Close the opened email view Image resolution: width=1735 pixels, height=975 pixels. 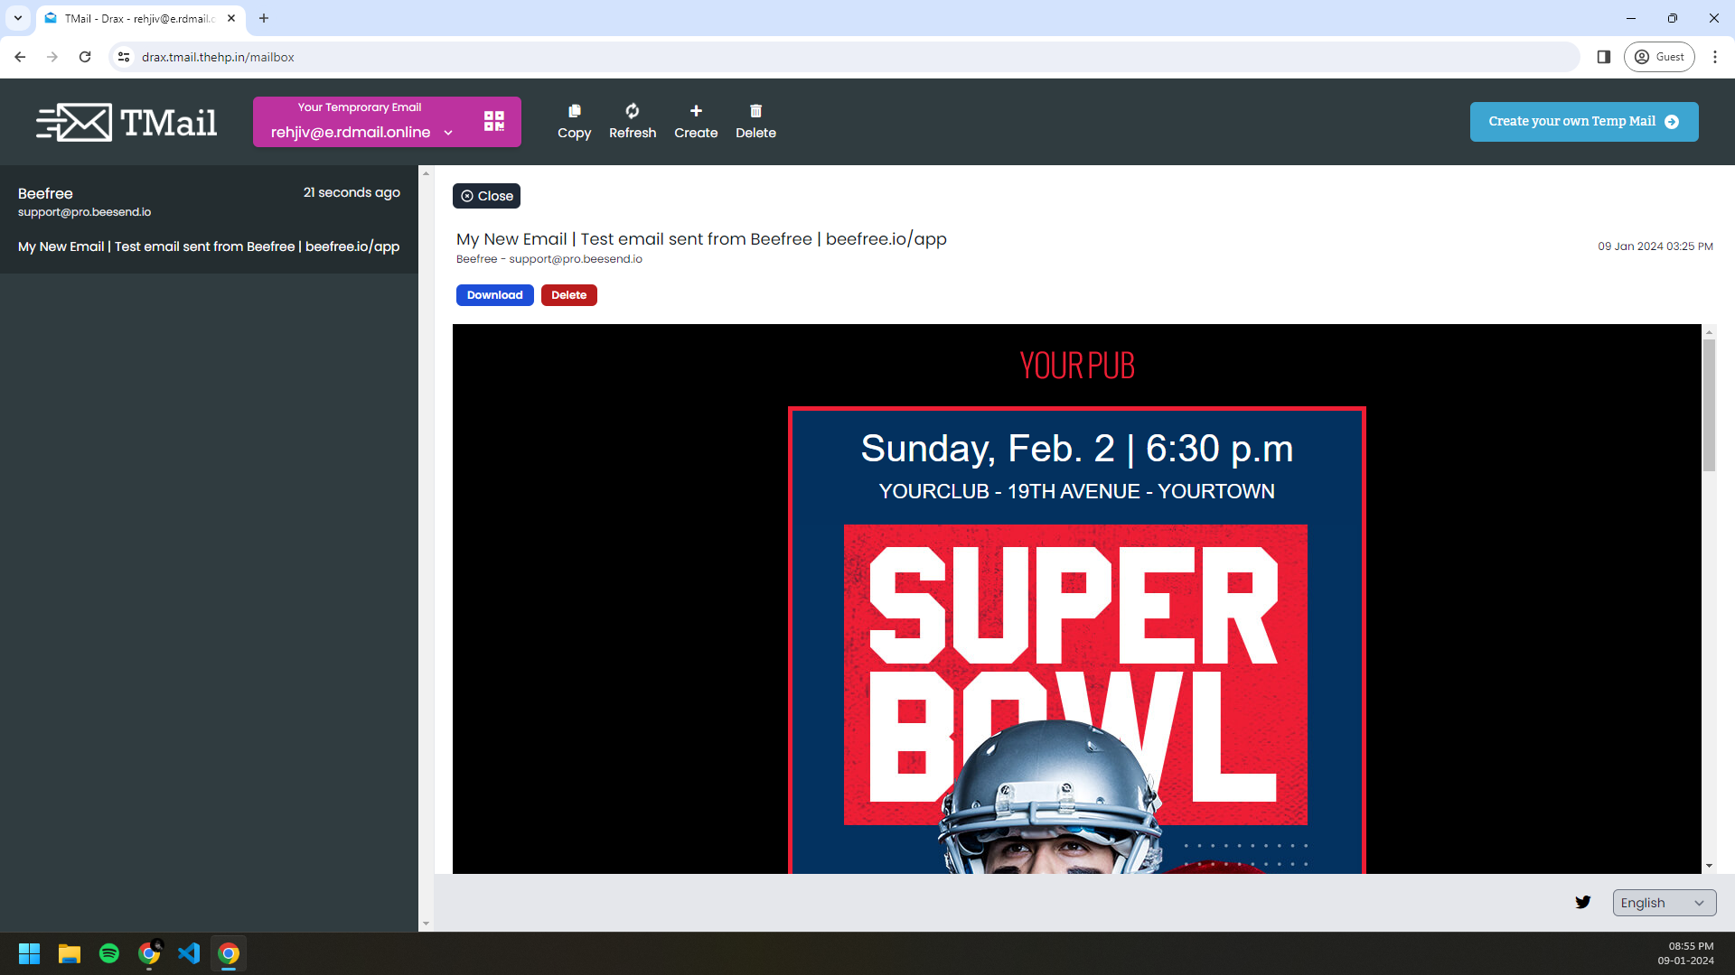[486, 196]
